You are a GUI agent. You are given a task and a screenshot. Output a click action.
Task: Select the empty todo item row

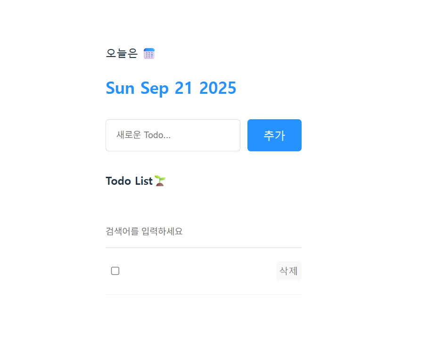204,271
